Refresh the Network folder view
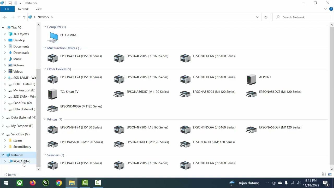Screen dimensions: 334x188 coord(266,17)
